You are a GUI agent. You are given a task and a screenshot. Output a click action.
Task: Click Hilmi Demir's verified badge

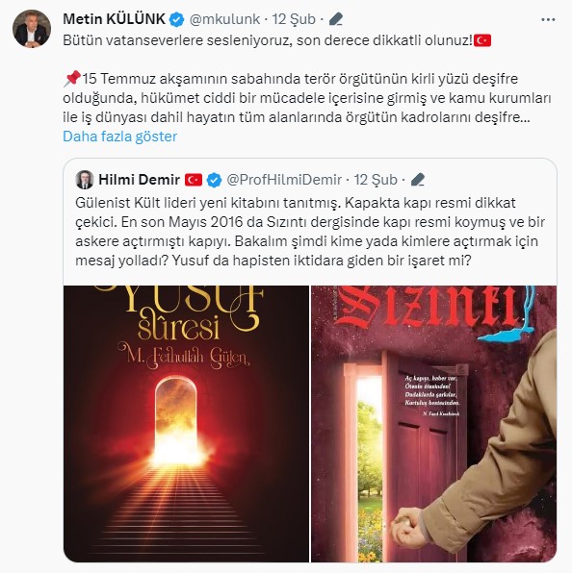tap(214, 180)
